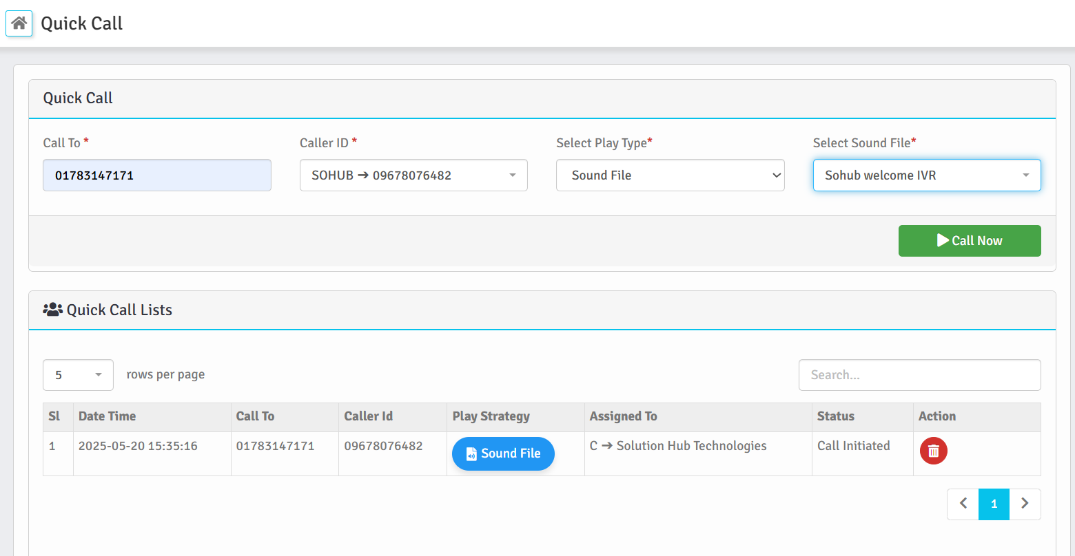
Task: Sort by the Caller Id column header
Action: click(x=368, y=416)
